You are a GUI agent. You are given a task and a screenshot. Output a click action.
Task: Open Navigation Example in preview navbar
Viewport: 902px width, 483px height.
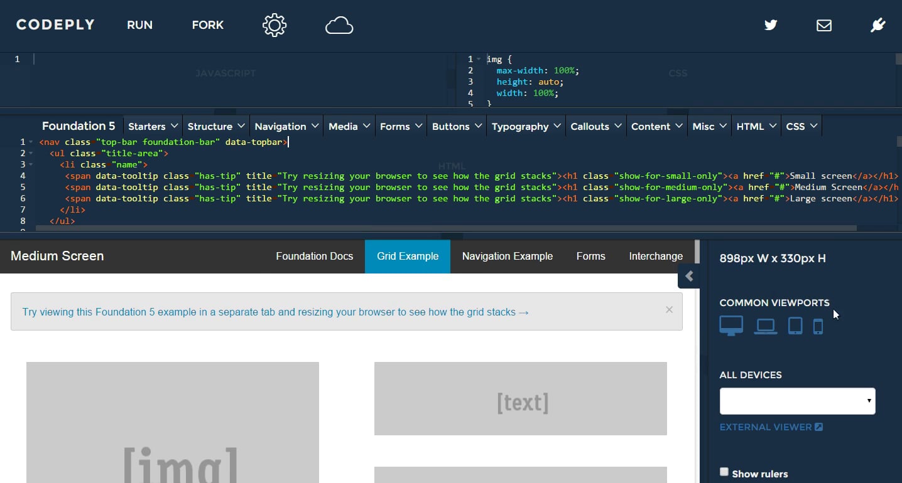508,256
